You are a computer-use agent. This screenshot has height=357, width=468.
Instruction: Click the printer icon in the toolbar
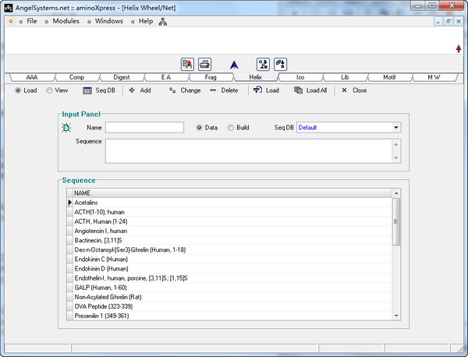(204, 64)
